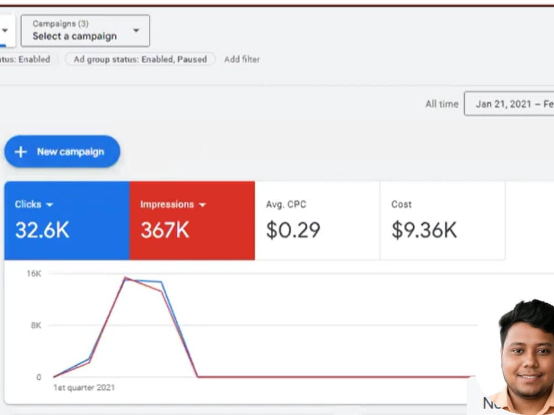Open the Ad group status filter chip
554x415 pixels.
coord(140,59)
